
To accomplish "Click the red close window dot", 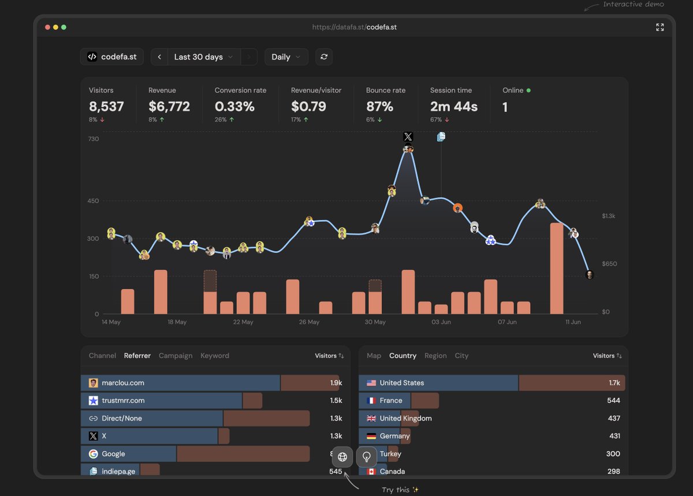I will (47, 27).
